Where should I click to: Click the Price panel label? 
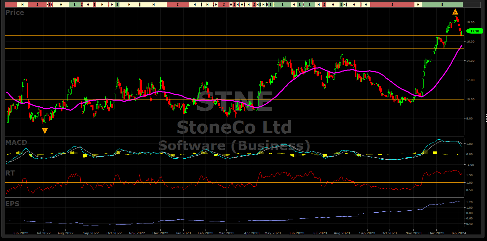[15, 12]
